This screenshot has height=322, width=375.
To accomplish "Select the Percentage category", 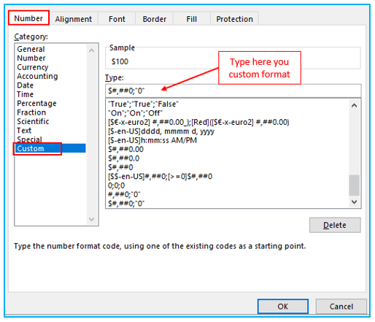I will 36,103.
